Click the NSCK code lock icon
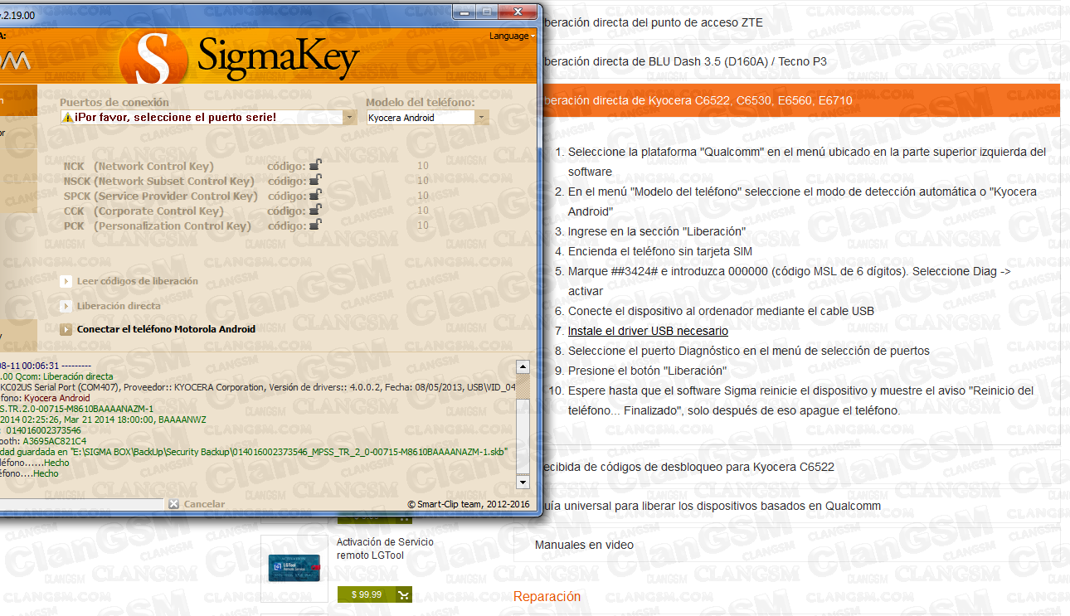The height and width of the screenshot is (616, 1070). pos(316,180)
